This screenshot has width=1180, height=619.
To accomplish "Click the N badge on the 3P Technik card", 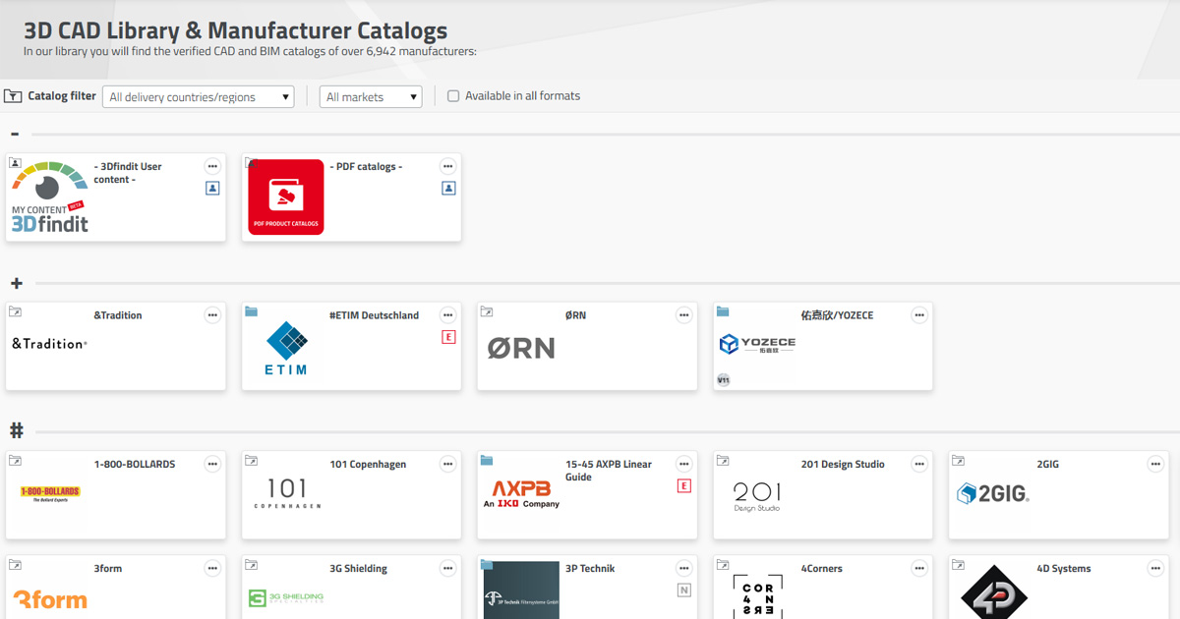I will [684, 590].
